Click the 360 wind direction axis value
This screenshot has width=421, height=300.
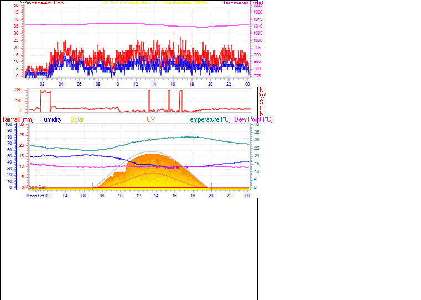19,90
